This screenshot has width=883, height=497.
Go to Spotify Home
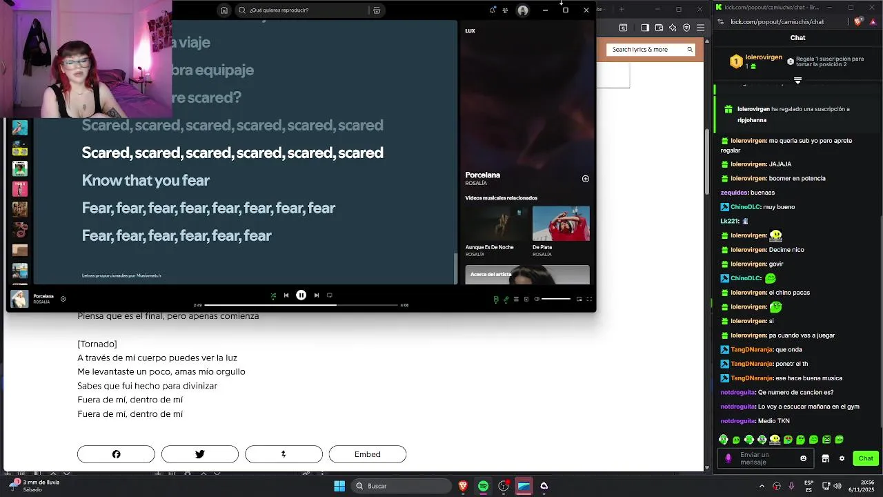pos(224,10)
